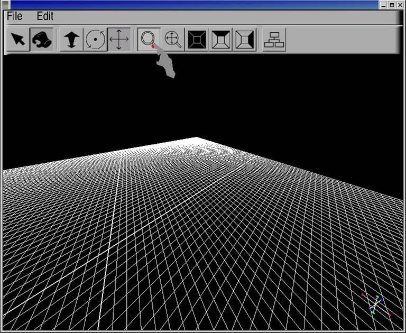Open the hierarchy tree view icon
Image resolution: width=406 pixels, height=333 pixels.
coord(274,39)
